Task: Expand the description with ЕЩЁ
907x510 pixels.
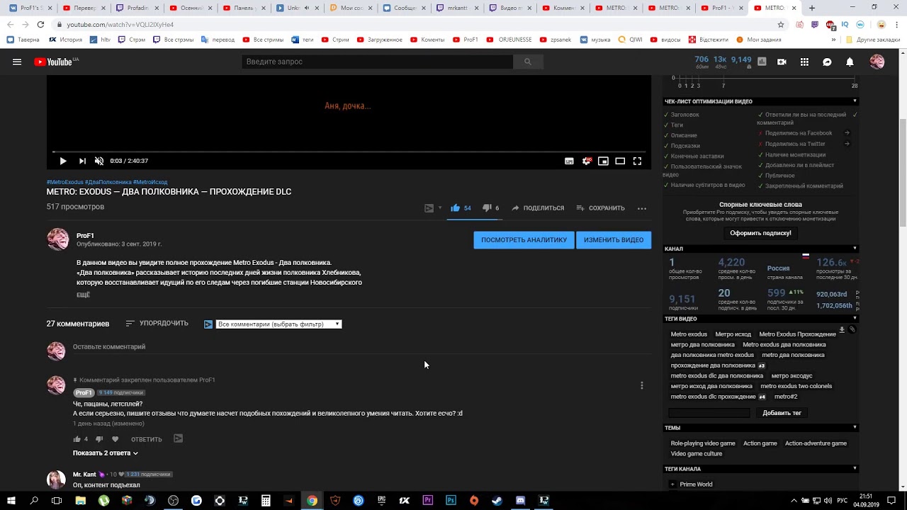Action: coord(83,295)
